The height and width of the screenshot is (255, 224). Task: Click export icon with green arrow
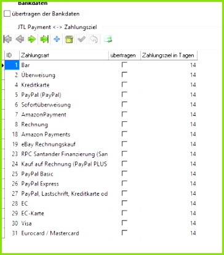point(108,39)
